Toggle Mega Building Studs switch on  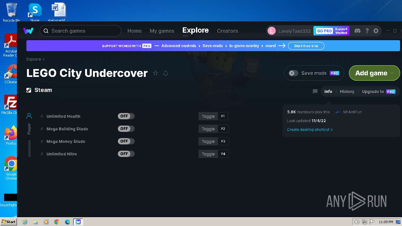[x=126, y=129]
